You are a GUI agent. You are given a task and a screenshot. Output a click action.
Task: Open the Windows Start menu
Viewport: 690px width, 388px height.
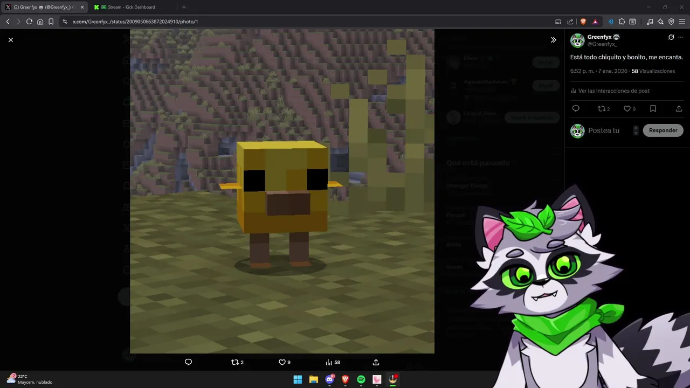pyautogui.click(x=298, y=379)
